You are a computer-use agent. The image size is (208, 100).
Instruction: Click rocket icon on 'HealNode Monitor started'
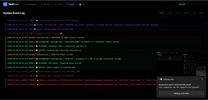tap(61, 33)
